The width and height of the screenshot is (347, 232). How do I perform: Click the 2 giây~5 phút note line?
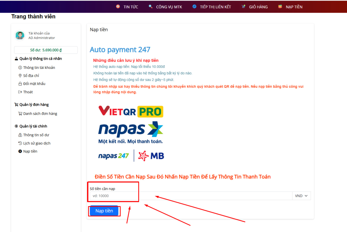134,80
